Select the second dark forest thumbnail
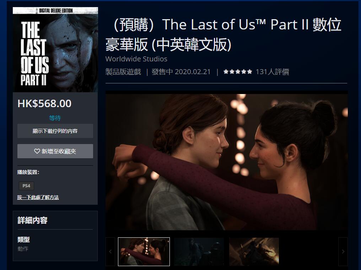The height and width of the screenshot is (270, 361). (199, 252)
